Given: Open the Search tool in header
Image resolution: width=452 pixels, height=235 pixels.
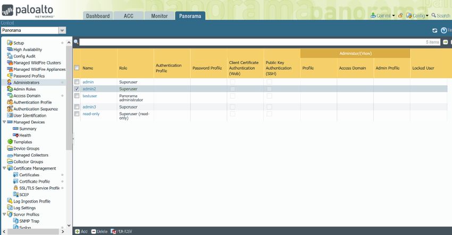Looking at the screenshot, I should point(440,15).
